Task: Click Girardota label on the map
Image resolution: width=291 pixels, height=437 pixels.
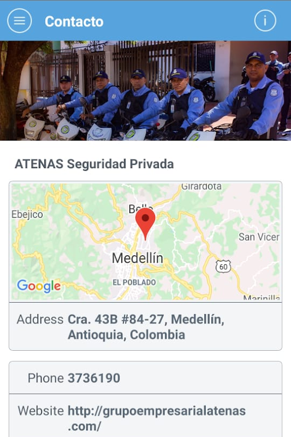Action: [x=201, y=186]
